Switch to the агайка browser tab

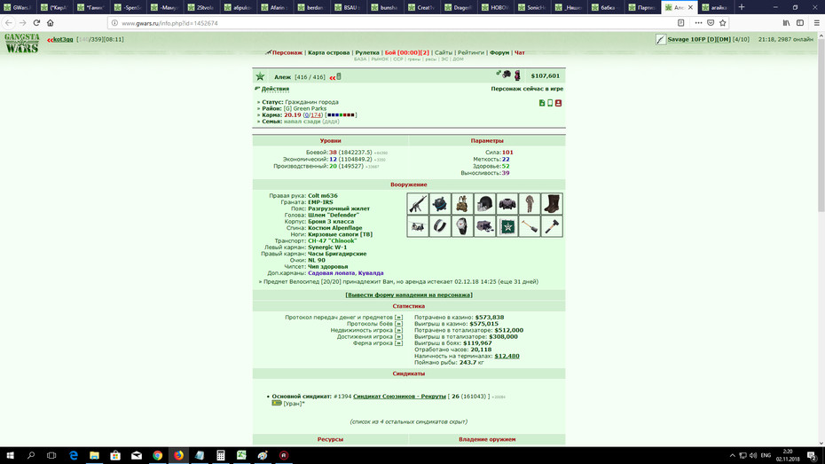[x=716, y=7]
